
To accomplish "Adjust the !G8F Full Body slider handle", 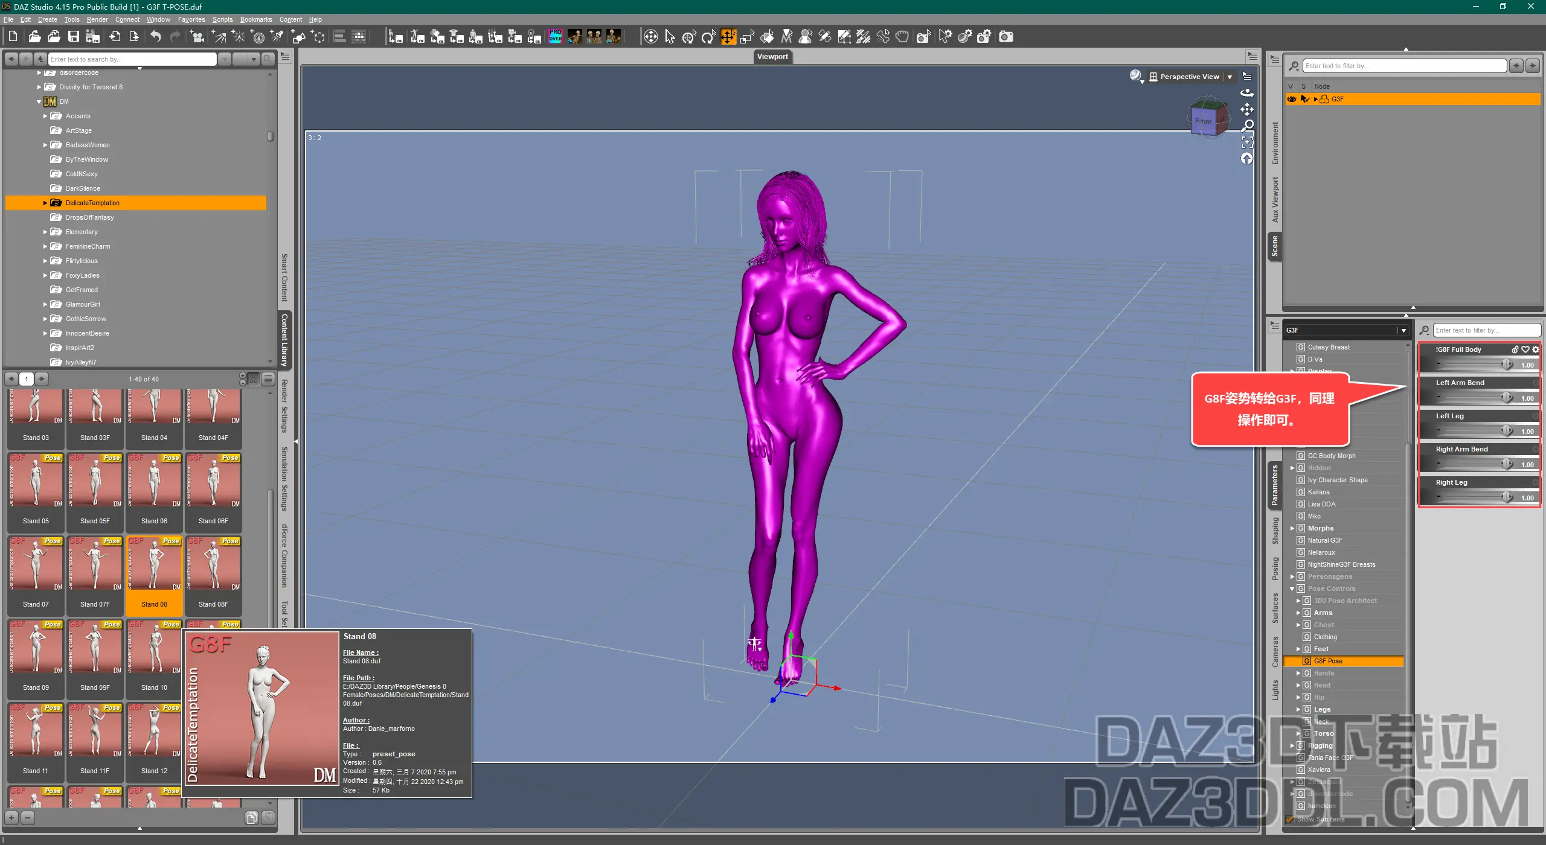I will pyautogui.click(x=1507, y=365).
